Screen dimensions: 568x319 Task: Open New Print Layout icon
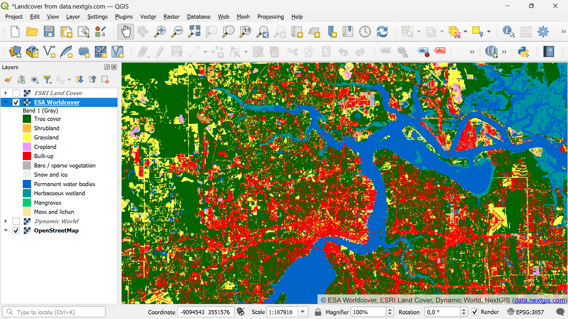[66, 32]
